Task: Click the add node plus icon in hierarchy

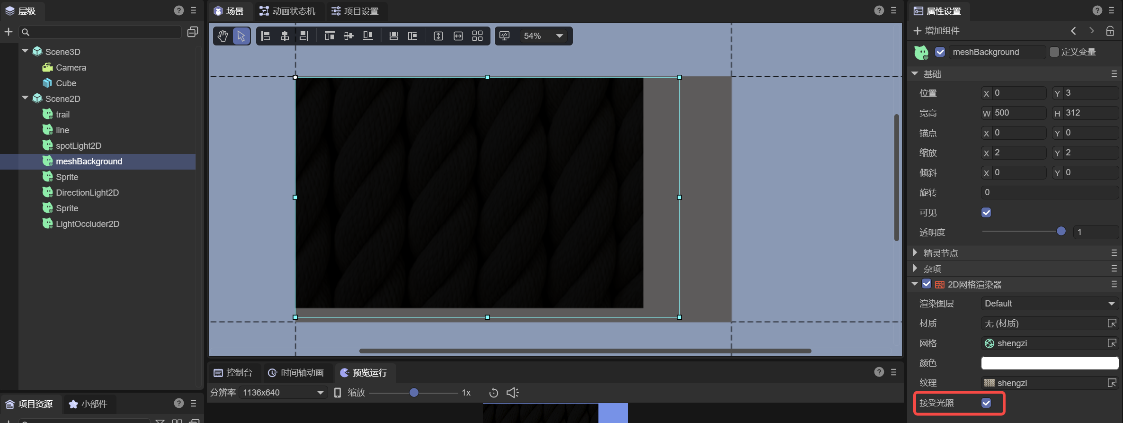Action: coord(9,32)
